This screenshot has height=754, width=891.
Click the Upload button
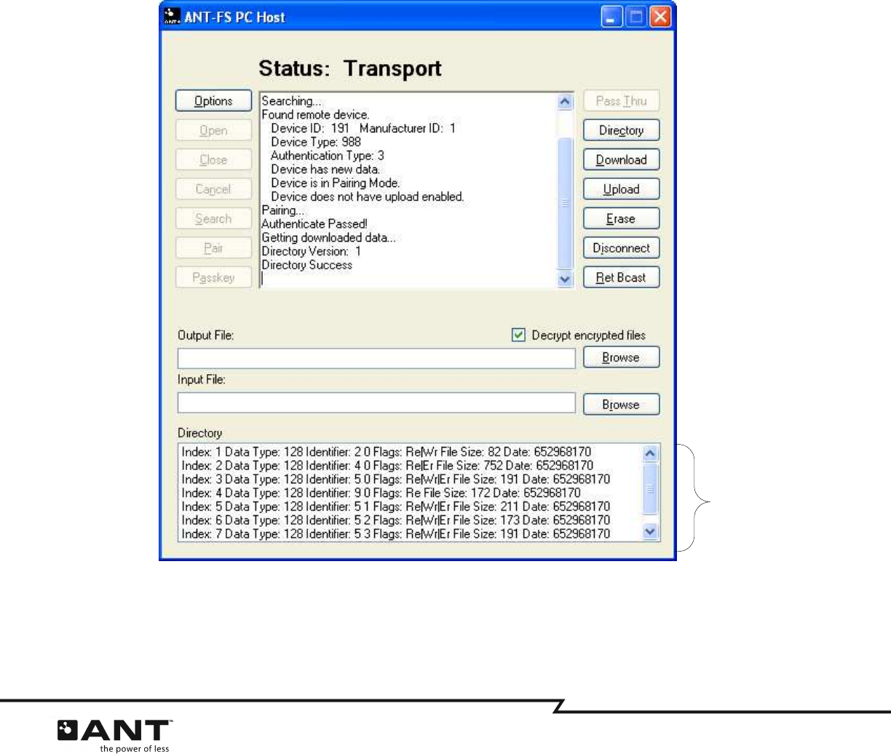621,189
